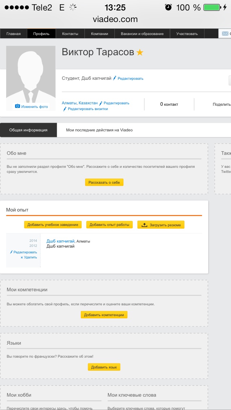Open the Профиль menu tab
The image size is (231, 410).
42,34
